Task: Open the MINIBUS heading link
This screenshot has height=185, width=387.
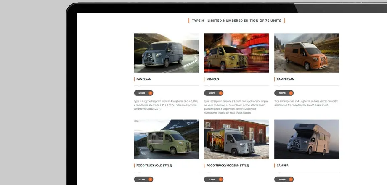Action: tap(212, 79)
